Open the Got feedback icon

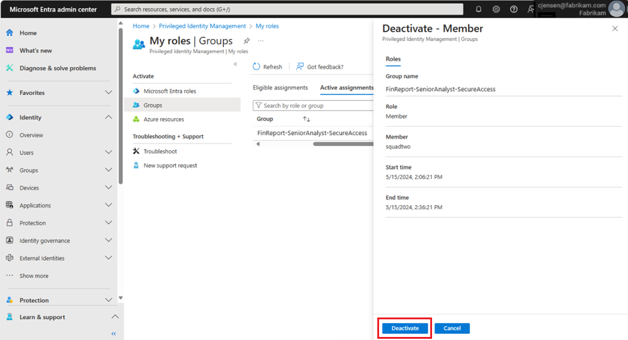click(x=301, y=67)
